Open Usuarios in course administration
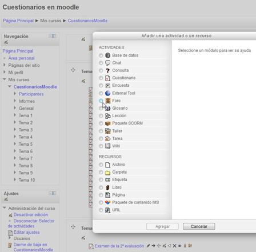Screen dimensions: 256x252 point(22,238)
